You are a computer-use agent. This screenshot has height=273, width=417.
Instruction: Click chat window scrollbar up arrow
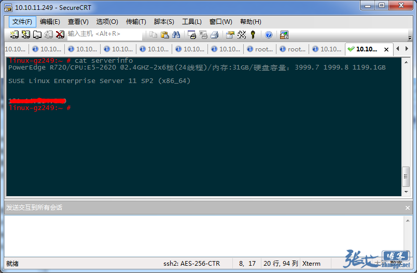click(408, 220)
